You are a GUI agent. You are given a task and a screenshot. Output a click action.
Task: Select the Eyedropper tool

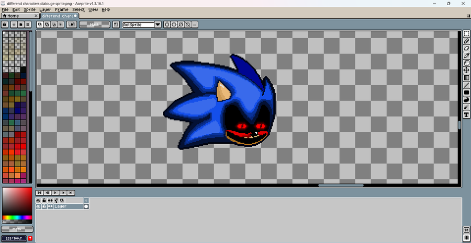[466, 55]
